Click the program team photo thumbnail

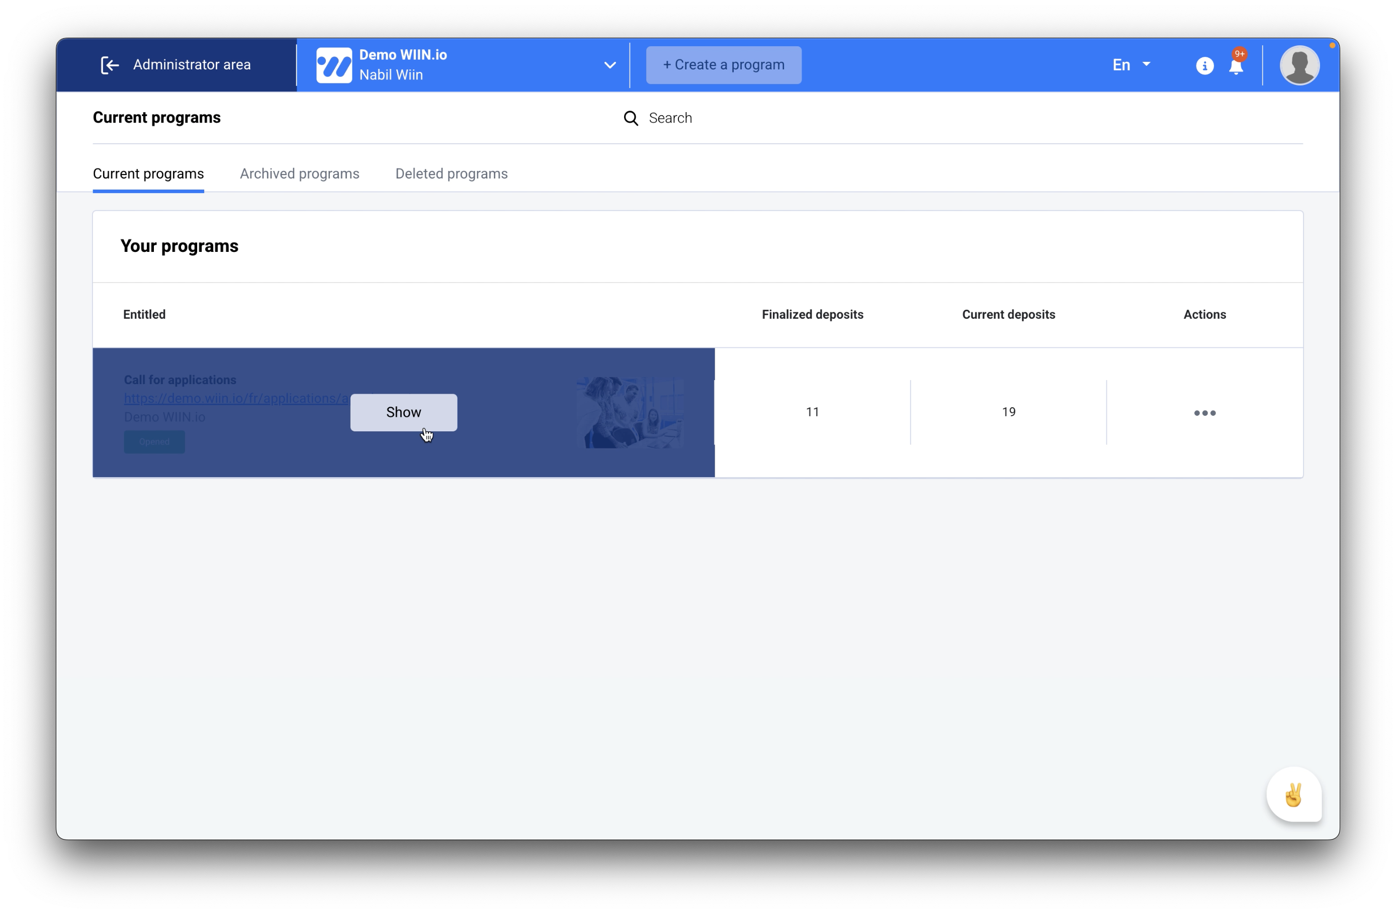coord(630,413)
